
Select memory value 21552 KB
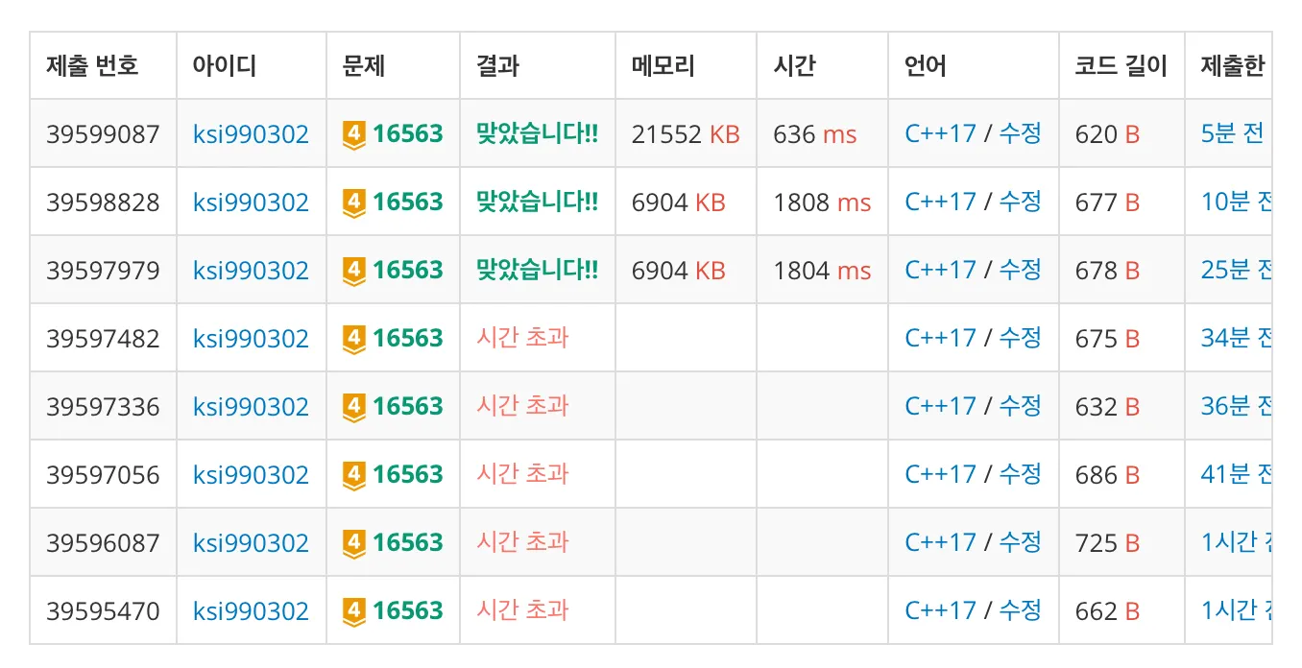click(x=686, y=134)
